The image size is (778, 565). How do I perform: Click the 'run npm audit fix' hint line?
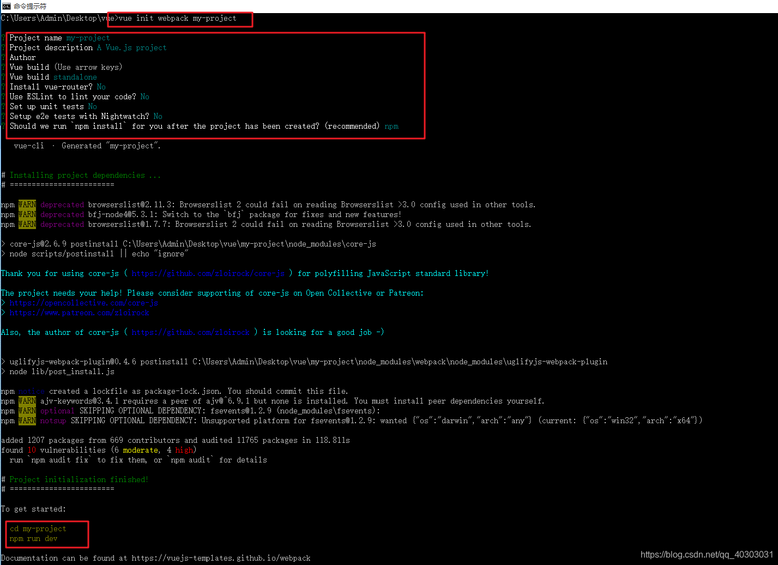pos(138,460)
